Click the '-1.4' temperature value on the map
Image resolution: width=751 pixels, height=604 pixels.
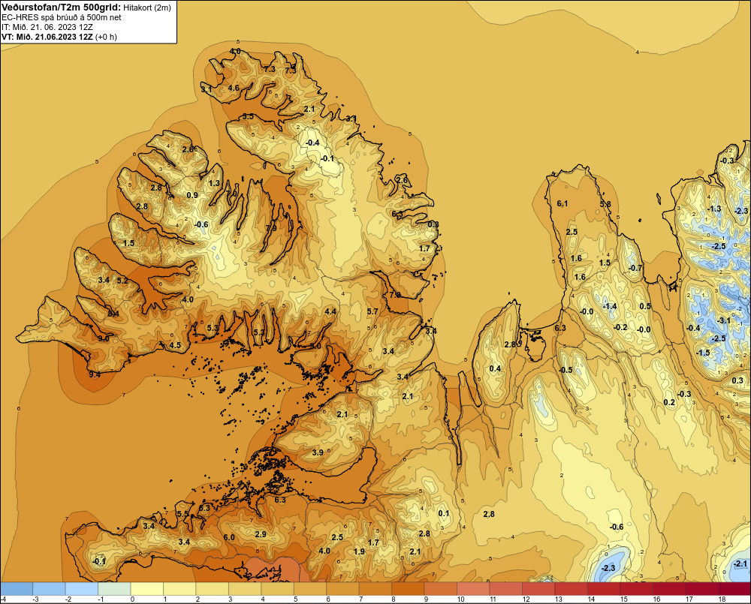tap(609, 306)
